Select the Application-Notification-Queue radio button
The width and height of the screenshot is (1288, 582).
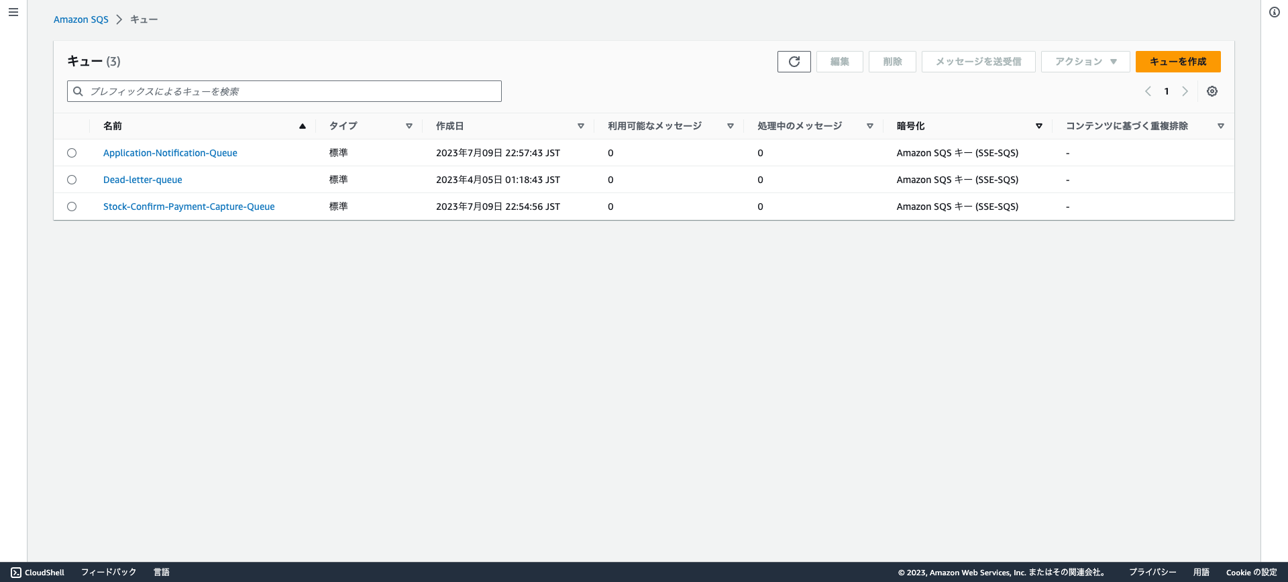72,153
